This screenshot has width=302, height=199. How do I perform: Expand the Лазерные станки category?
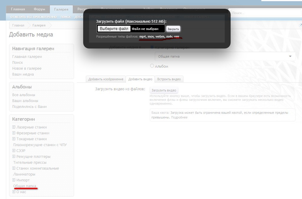tap(14, 127)
